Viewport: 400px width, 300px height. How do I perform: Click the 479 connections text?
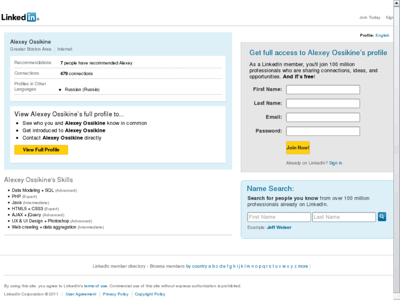pos(76,74)
